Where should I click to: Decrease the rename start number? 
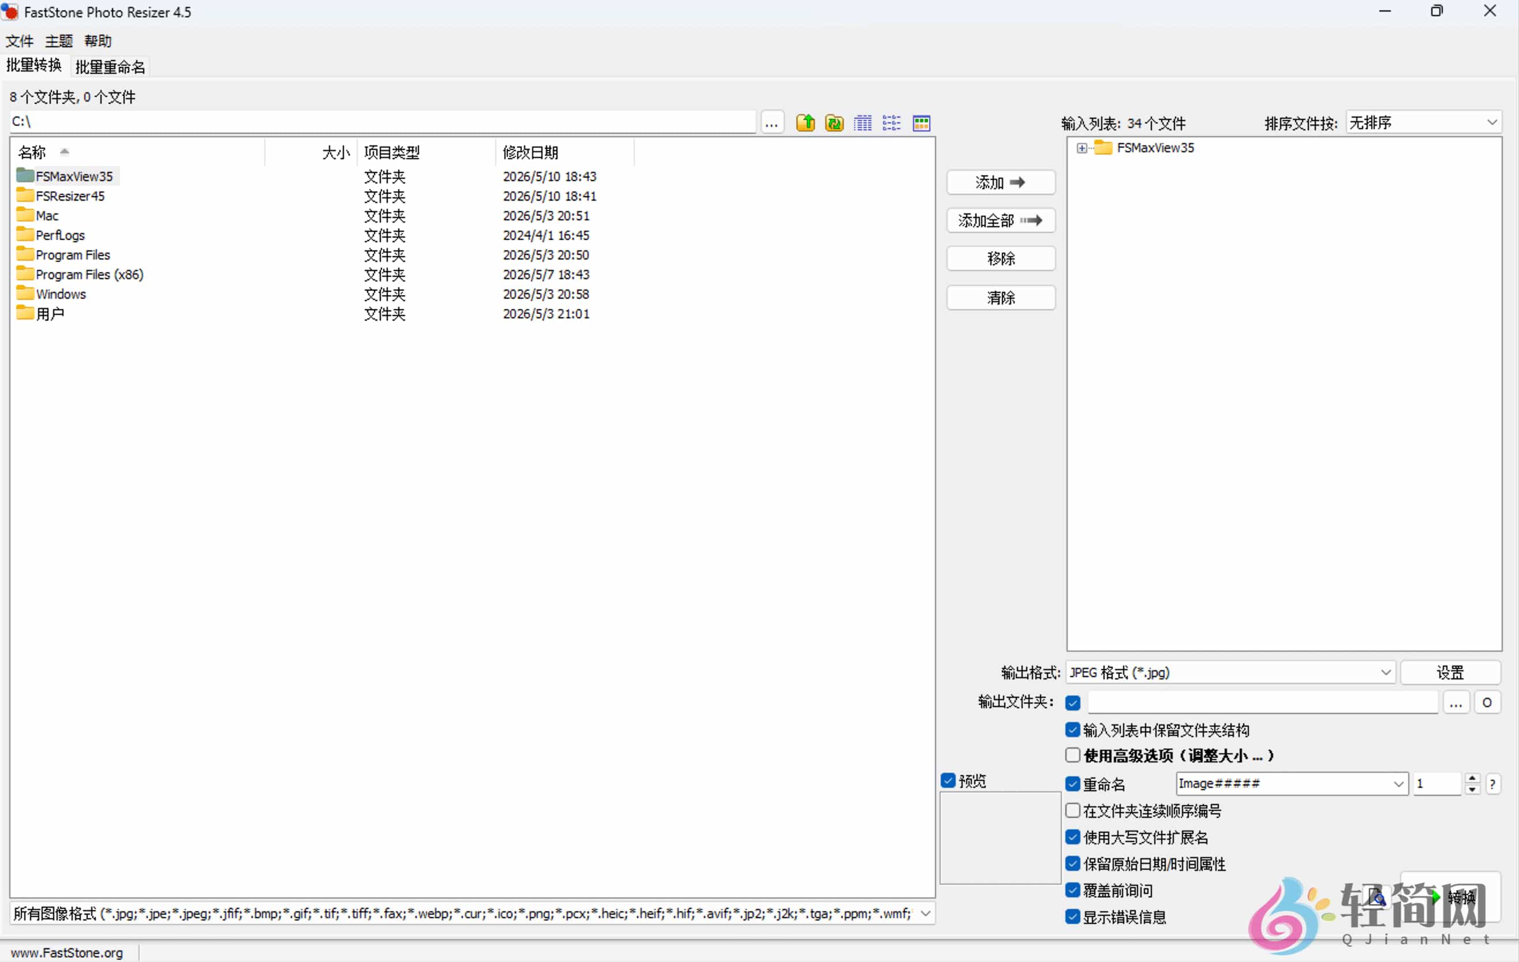pyautogui.click(x=1472, y=790)
